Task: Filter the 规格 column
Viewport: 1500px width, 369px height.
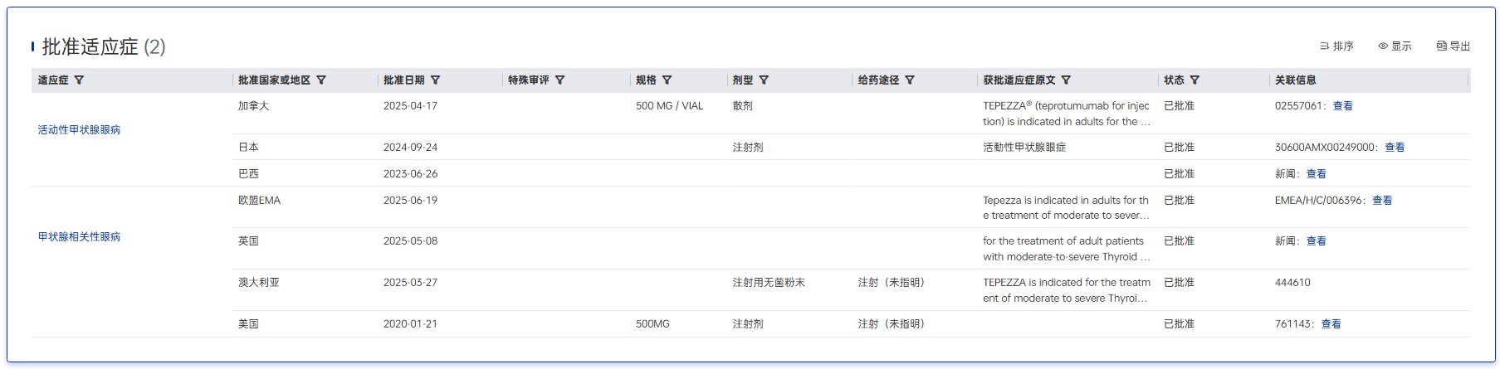Action: 667,80
